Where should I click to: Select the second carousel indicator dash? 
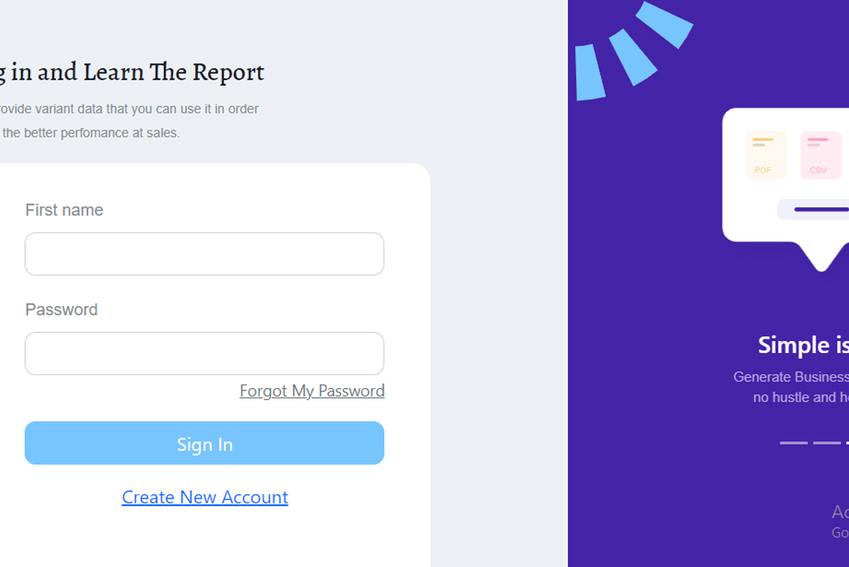[827, 443]
